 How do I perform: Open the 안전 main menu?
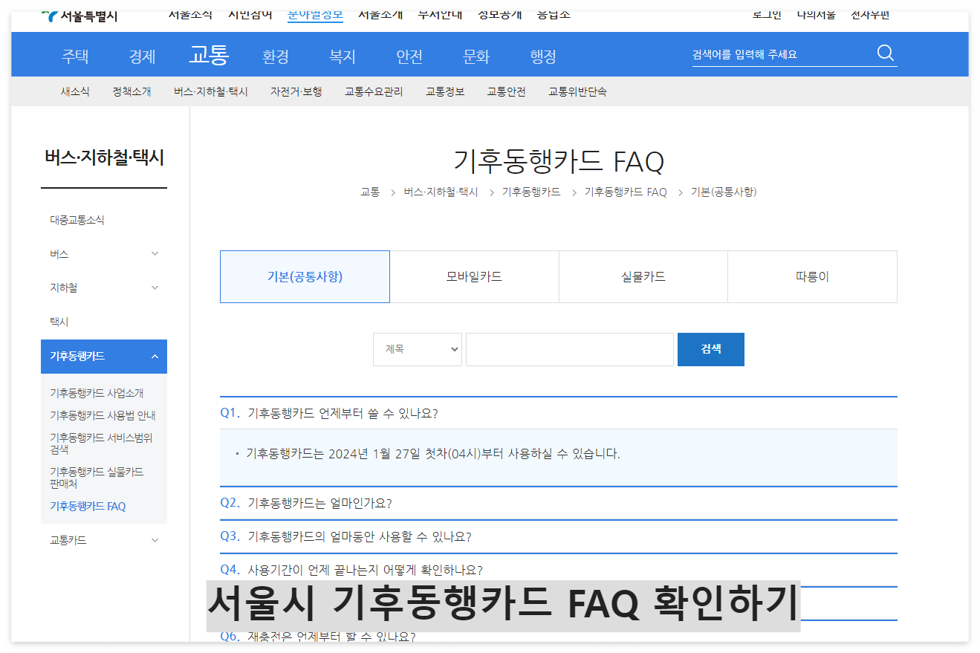[409, 56]
